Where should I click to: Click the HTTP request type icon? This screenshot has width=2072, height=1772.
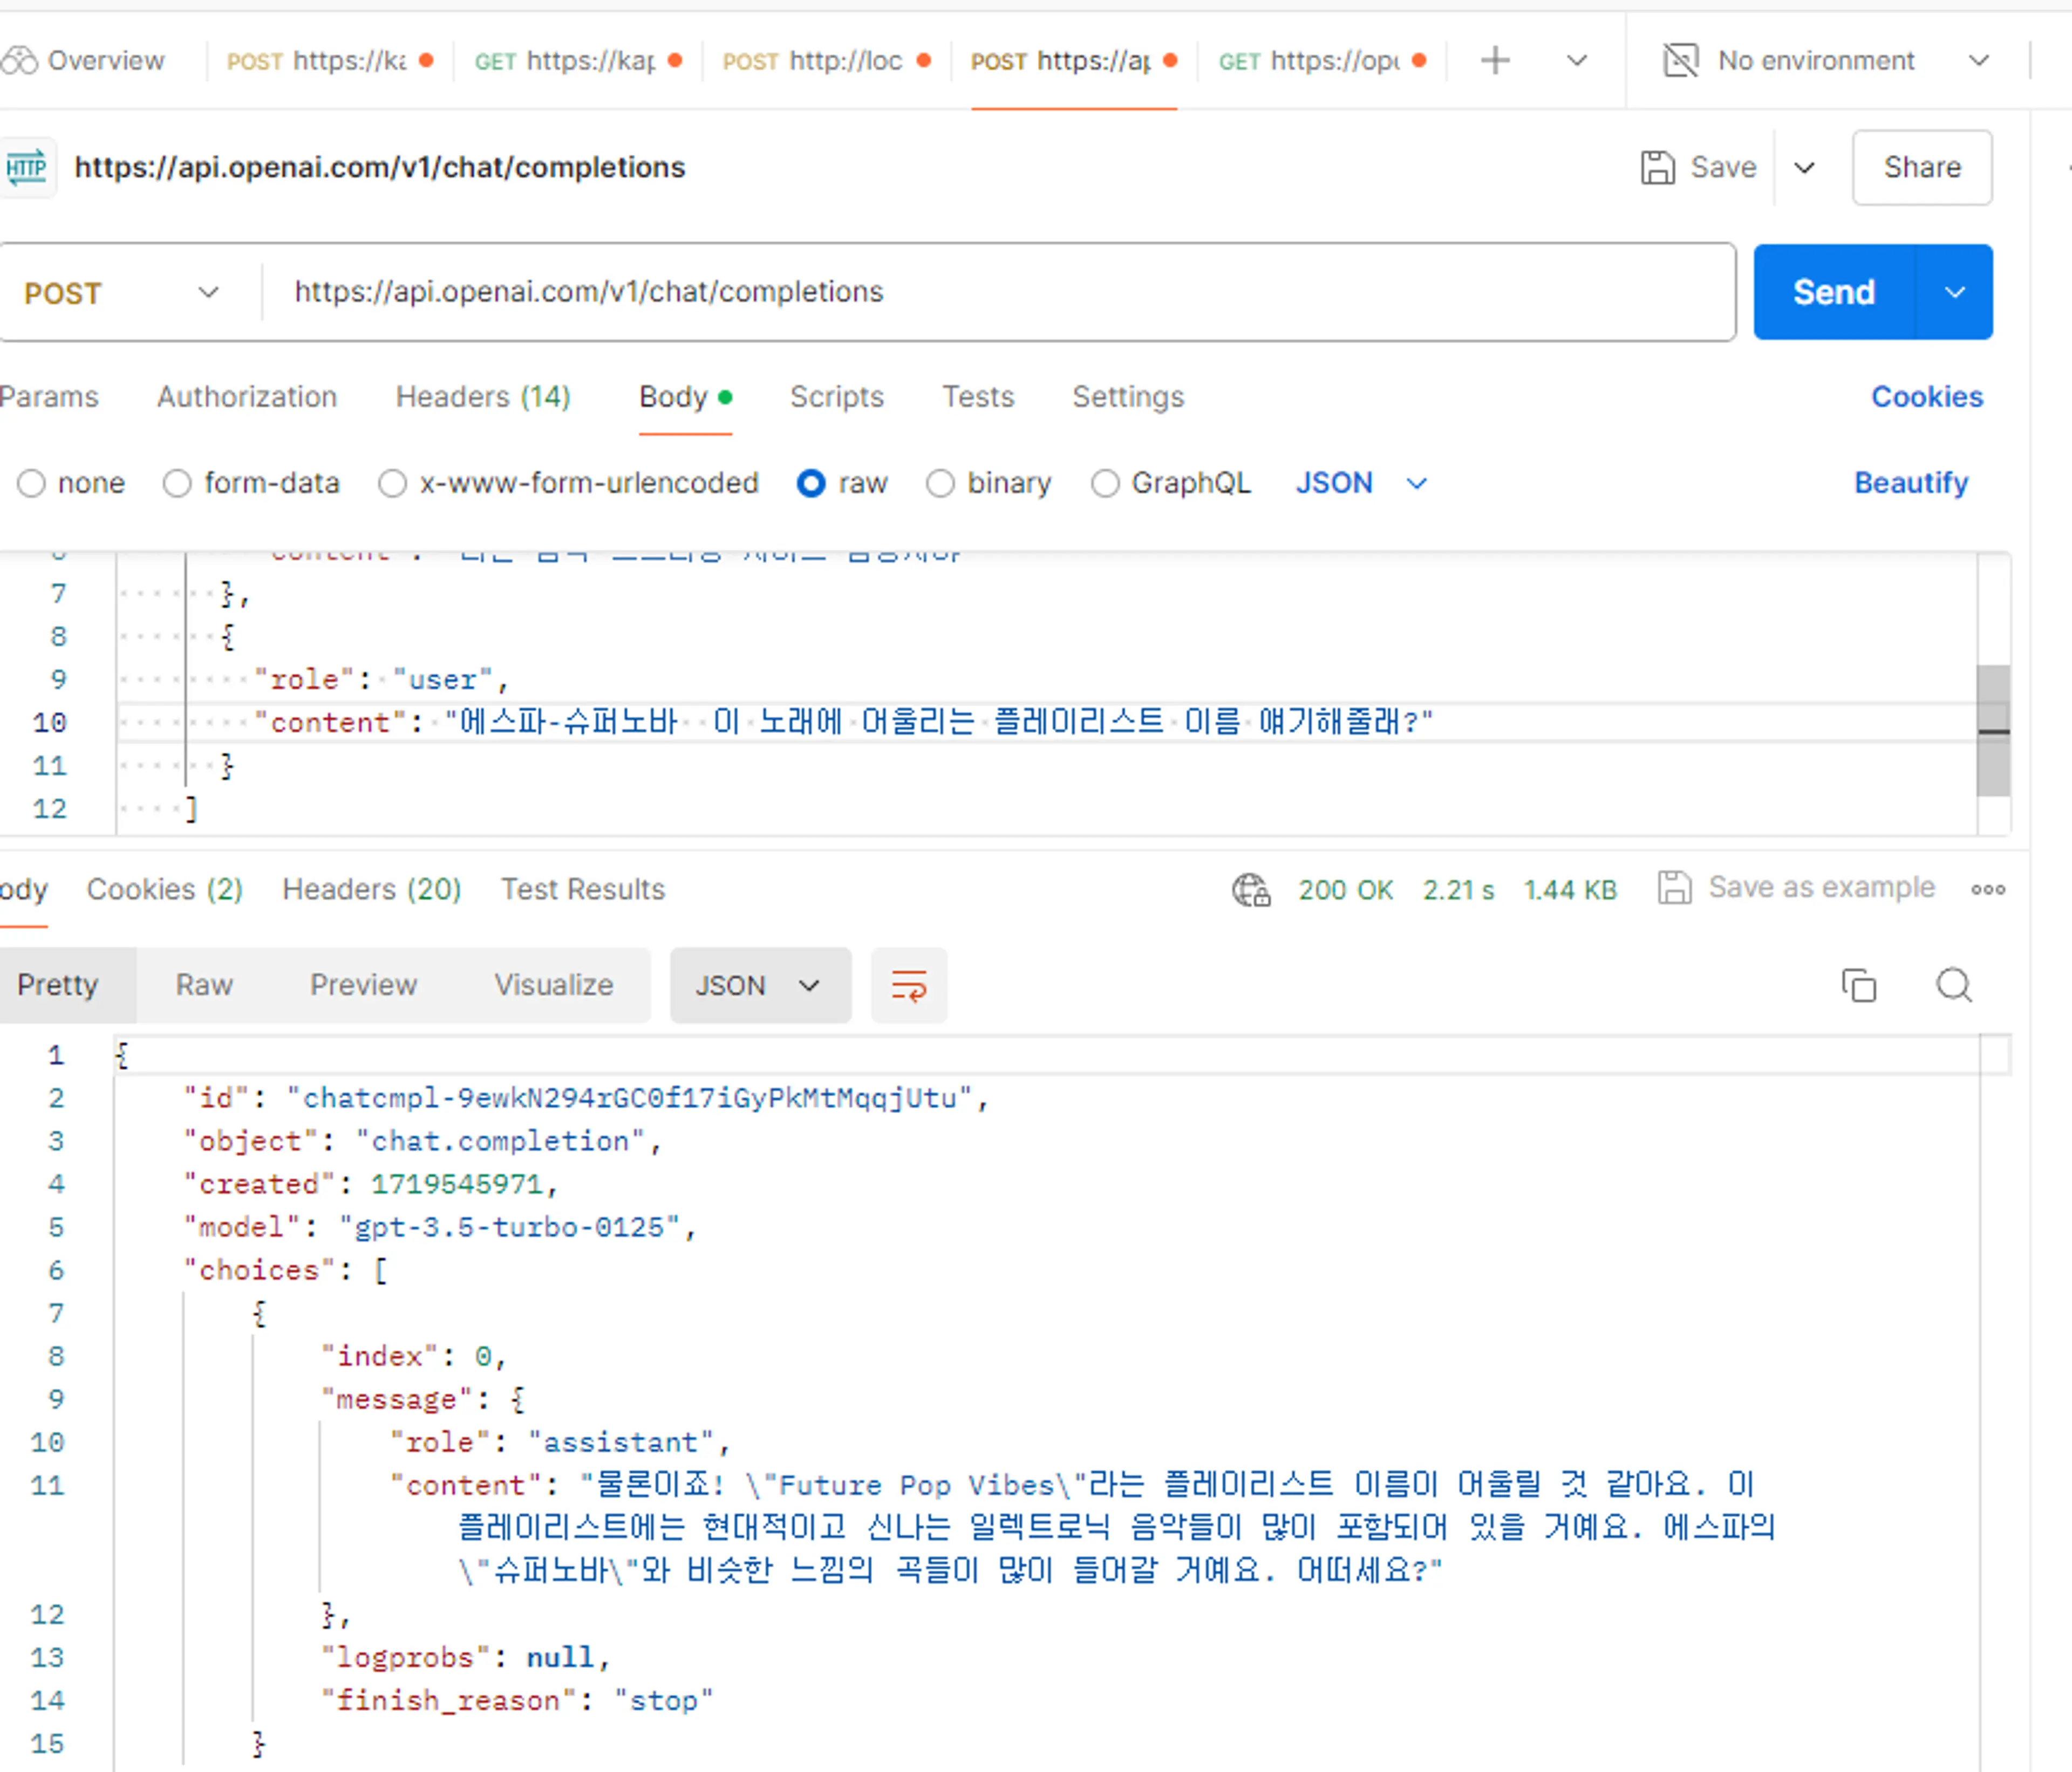click(x=26, y=167)
